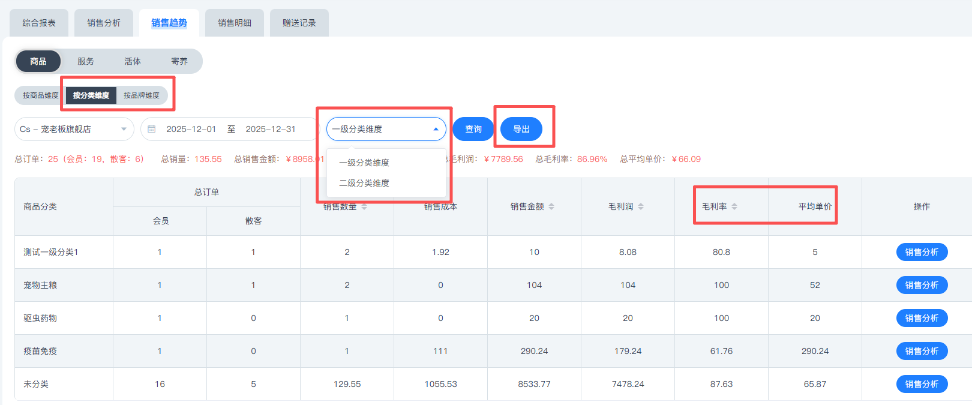Select 一级分类维度 option in the list
This screenshot has height=405, width=972.
[364, 163]
